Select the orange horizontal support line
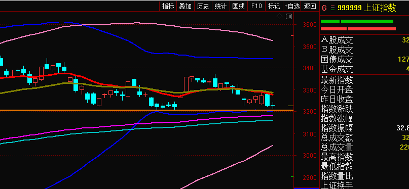409x189 pixels. coord(146,110)
